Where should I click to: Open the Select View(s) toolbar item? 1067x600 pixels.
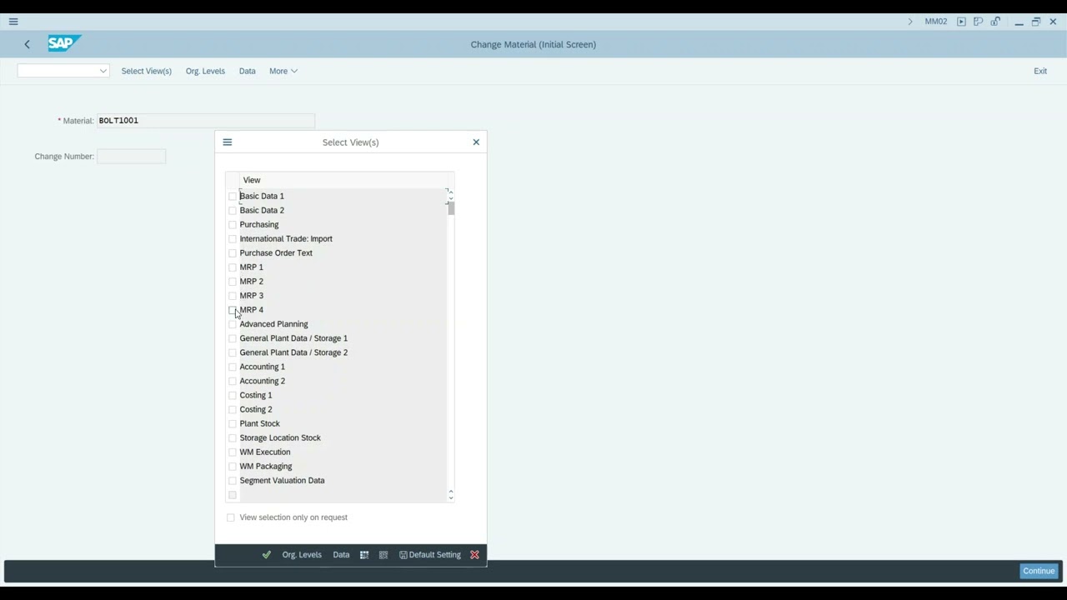click(147, 71)
